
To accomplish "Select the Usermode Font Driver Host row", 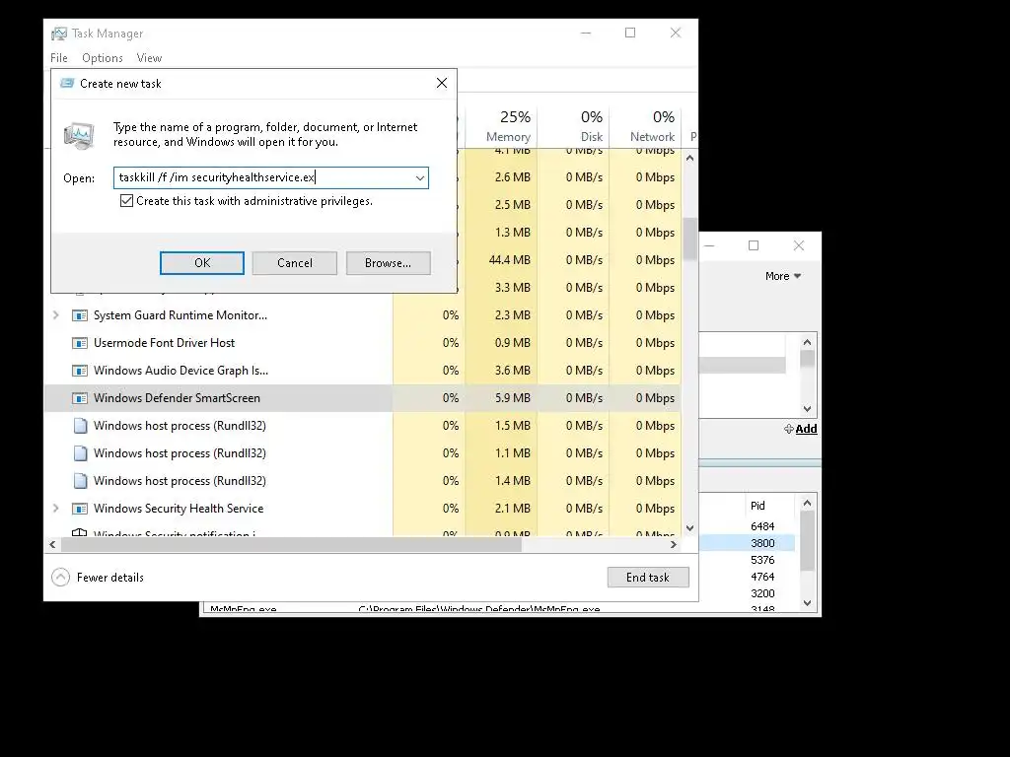I will tap(362, 343).
